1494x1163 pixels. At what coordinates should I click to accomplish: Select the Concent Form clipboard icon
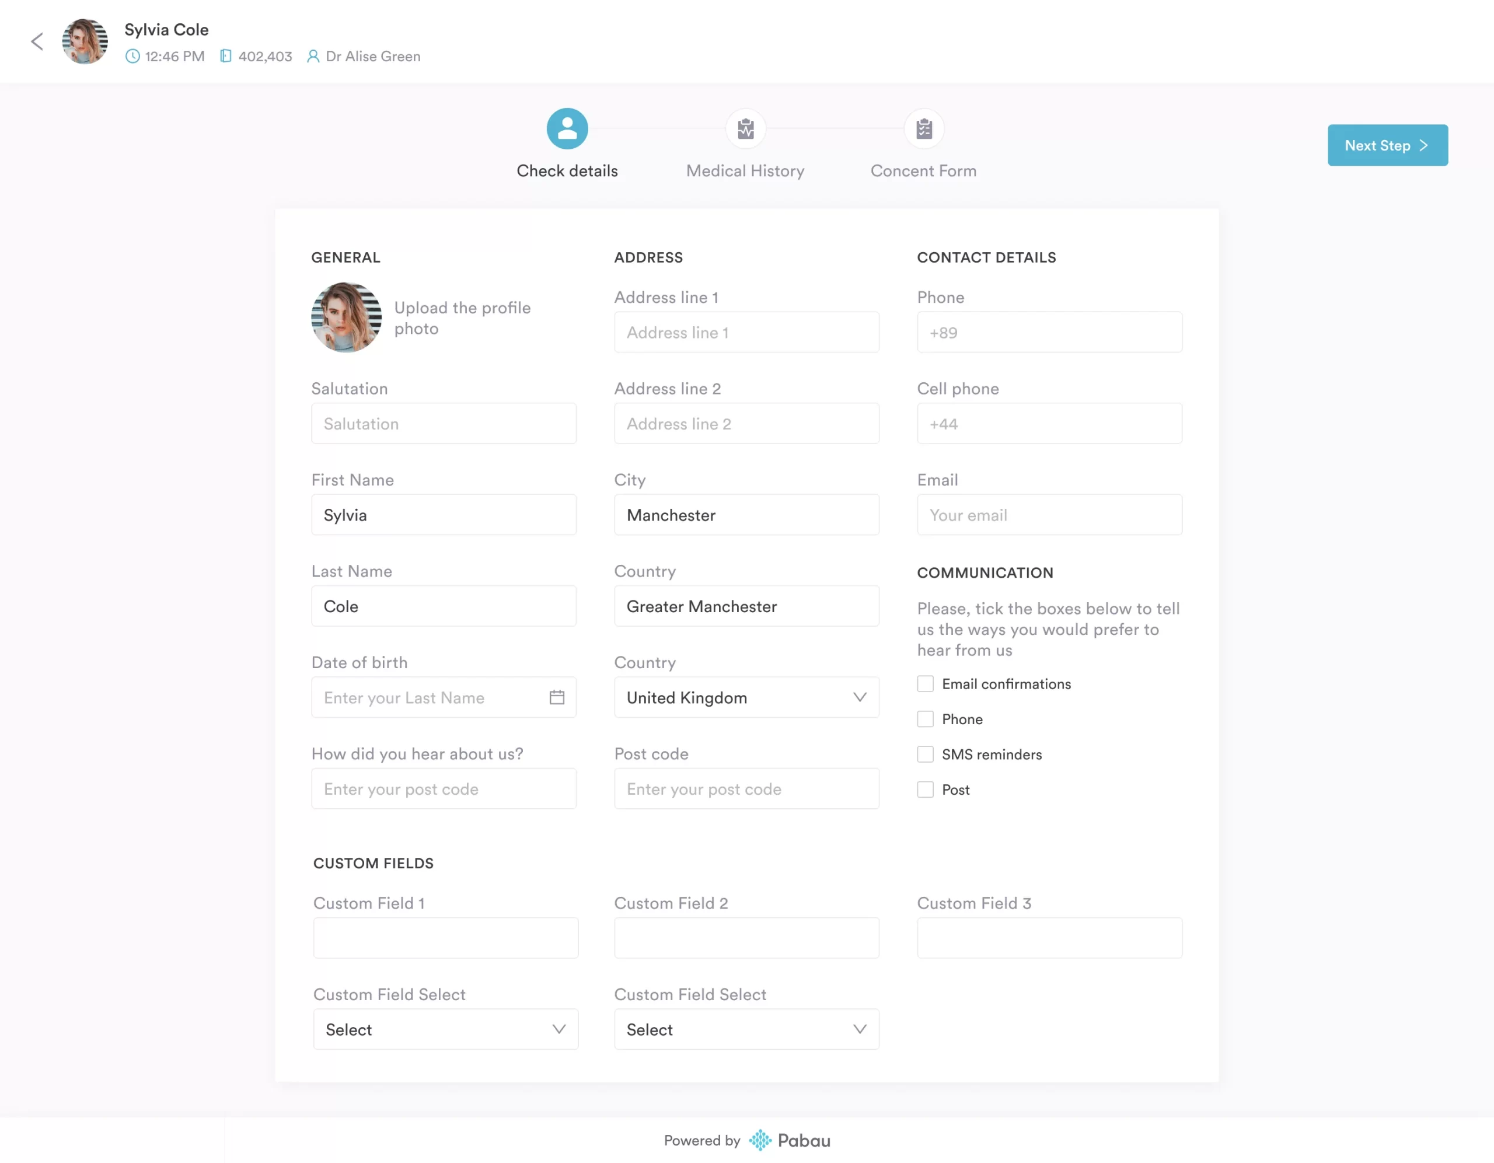[x=923, y=128]
